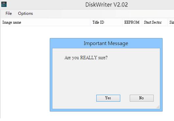Click the DiskWriter V2.02 window title
174x121 pixels.
coord(106,5)
